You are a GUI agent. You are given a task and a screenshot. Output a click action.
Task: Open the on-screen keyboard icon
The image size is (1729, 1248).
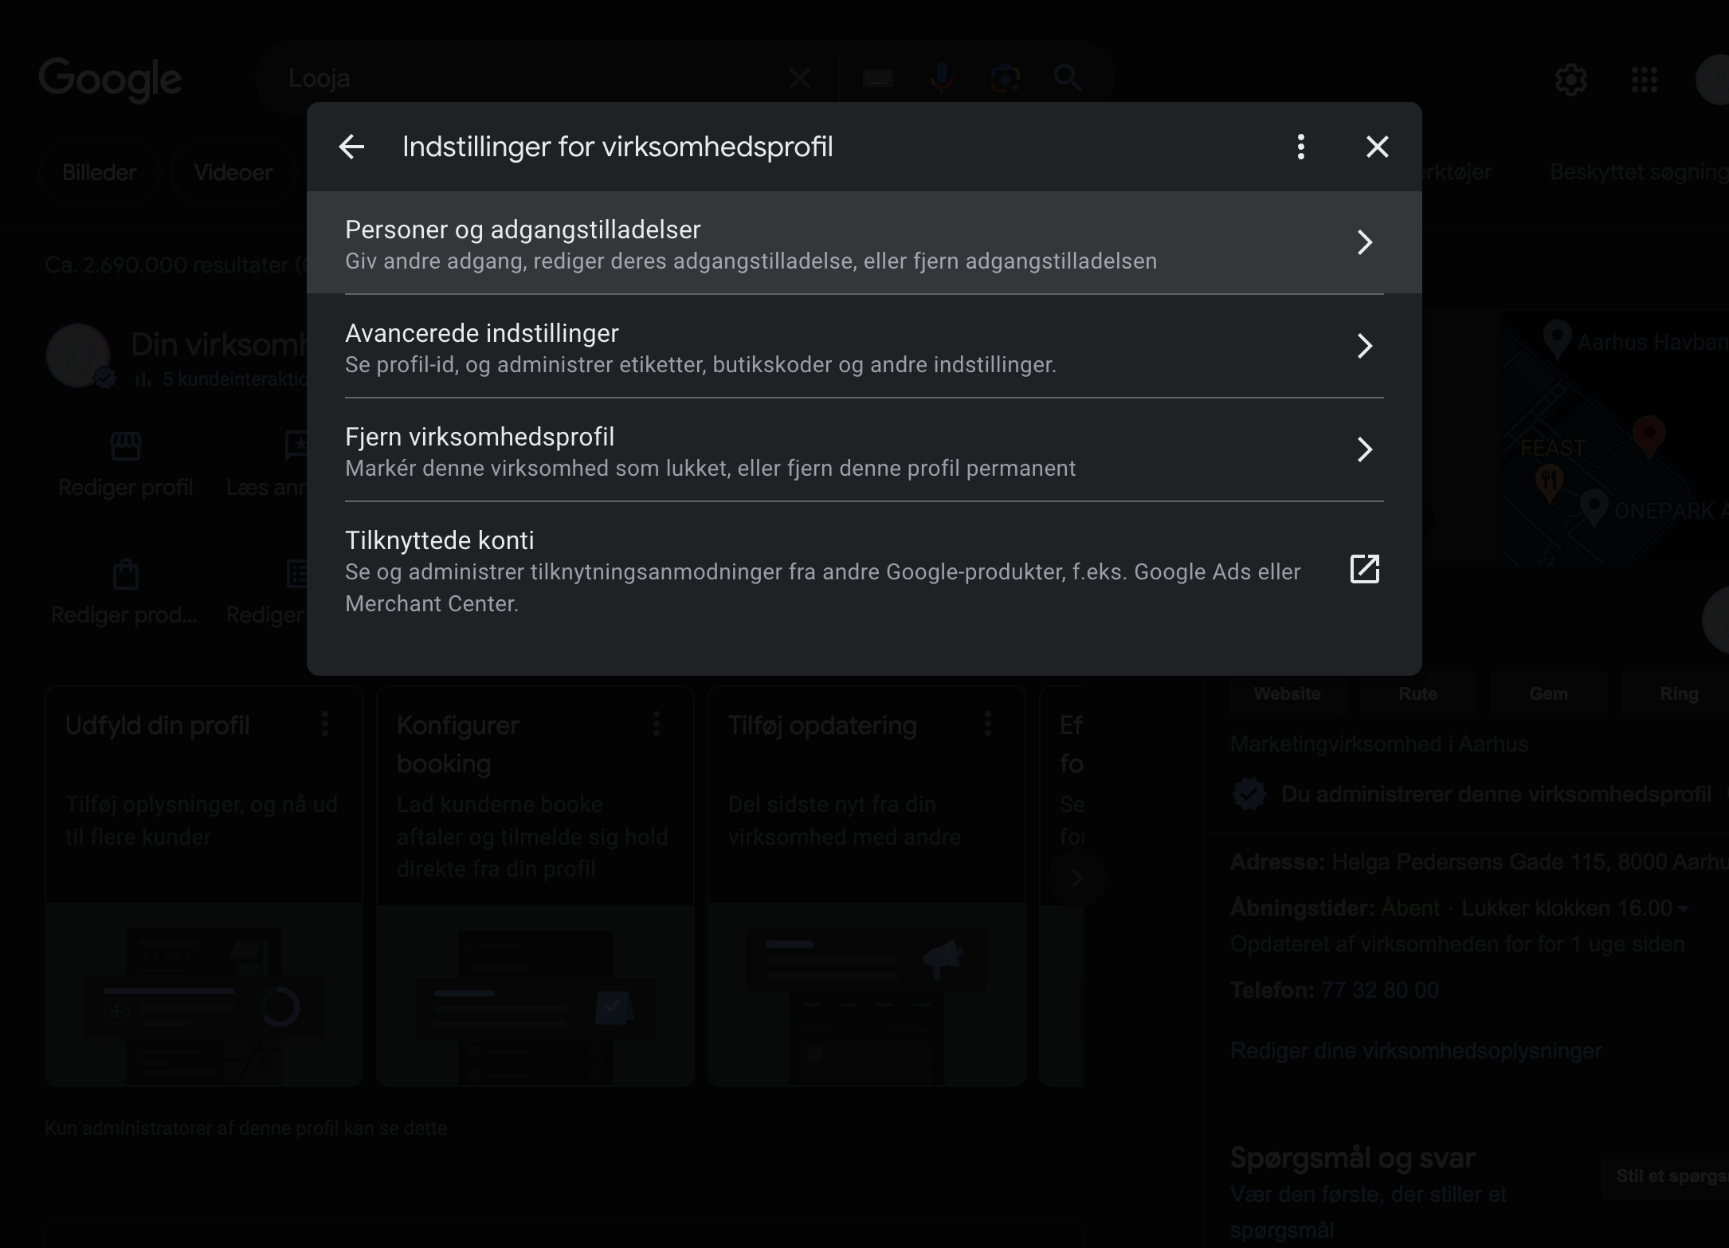tap(877, 78)
